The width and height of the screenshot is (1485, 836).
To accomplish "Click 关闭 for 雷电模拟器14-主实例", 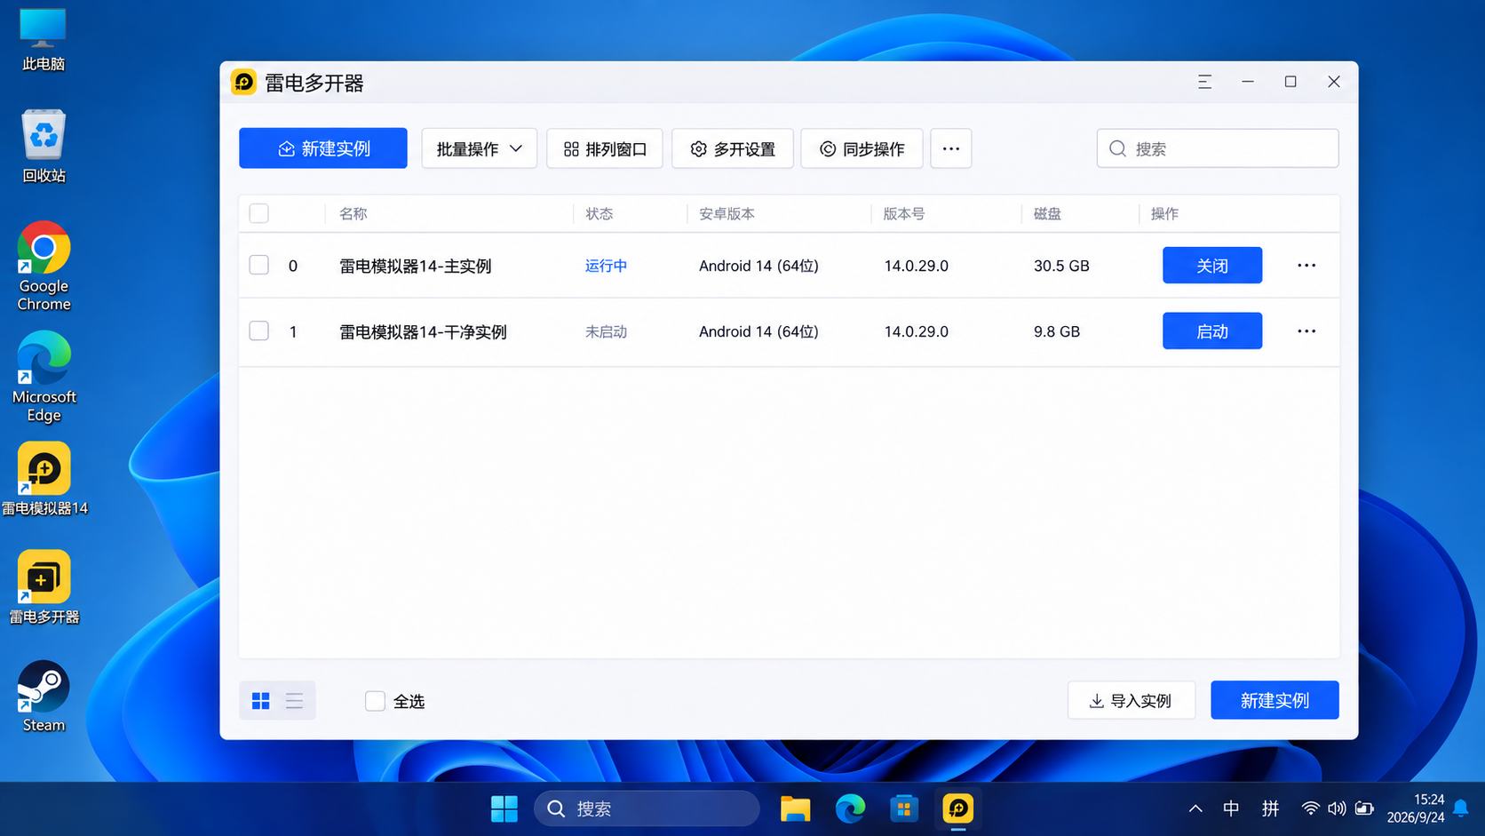I will pyautogui.click(x=1212, y=265).
